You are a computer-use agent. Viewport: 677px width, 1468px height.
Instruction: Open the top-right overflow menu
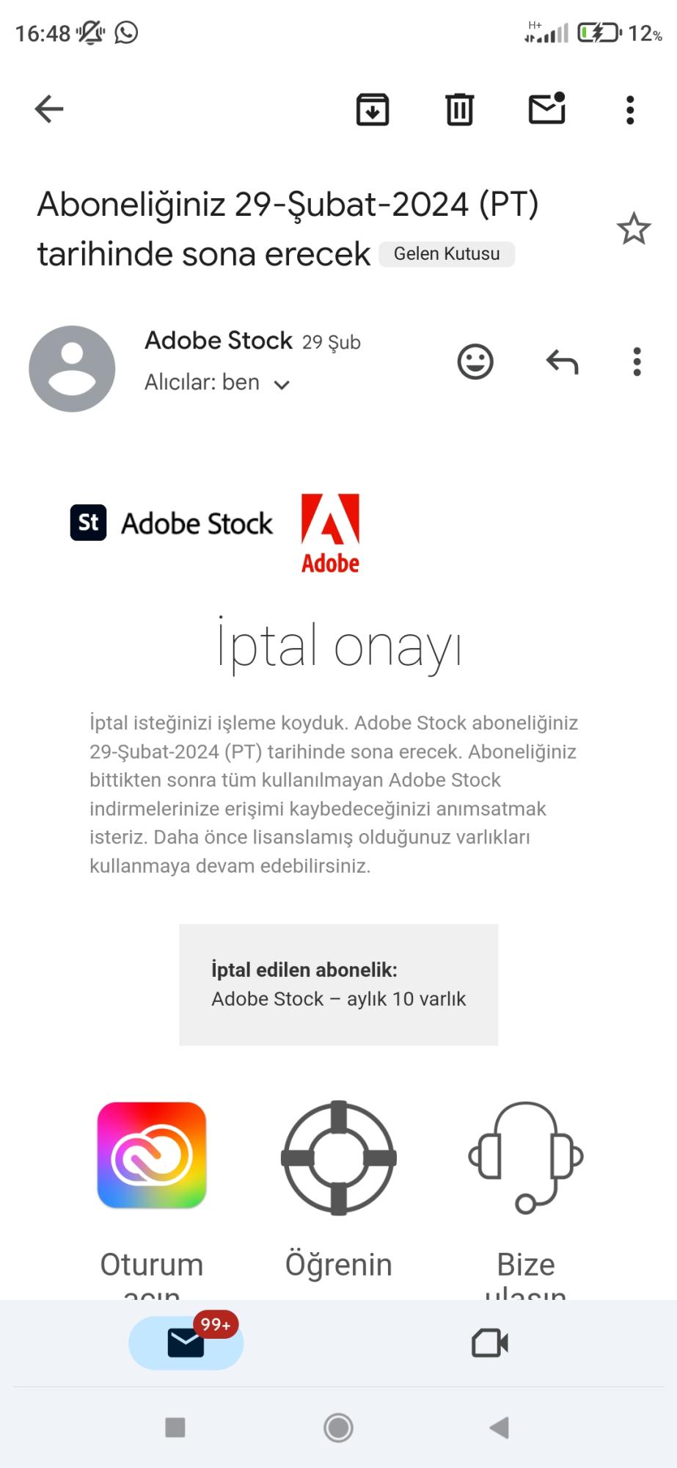click(x=628, y=109)
